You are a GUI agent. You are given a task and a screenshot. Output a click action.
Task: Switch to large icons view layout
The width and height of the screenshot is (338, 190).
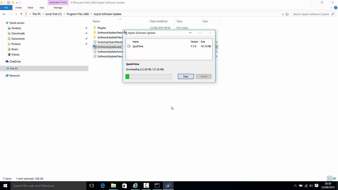click(x=334, y=179)
